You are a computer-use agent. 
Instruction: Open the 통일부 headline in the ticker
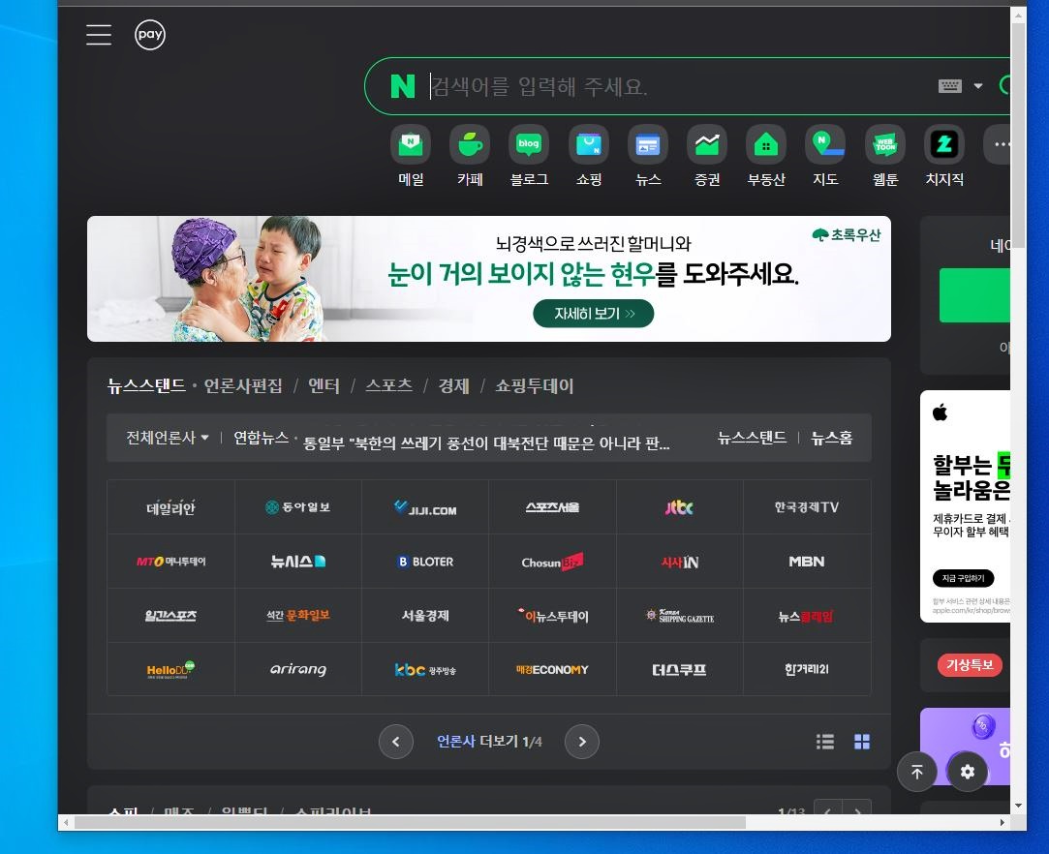pos(486,443)
